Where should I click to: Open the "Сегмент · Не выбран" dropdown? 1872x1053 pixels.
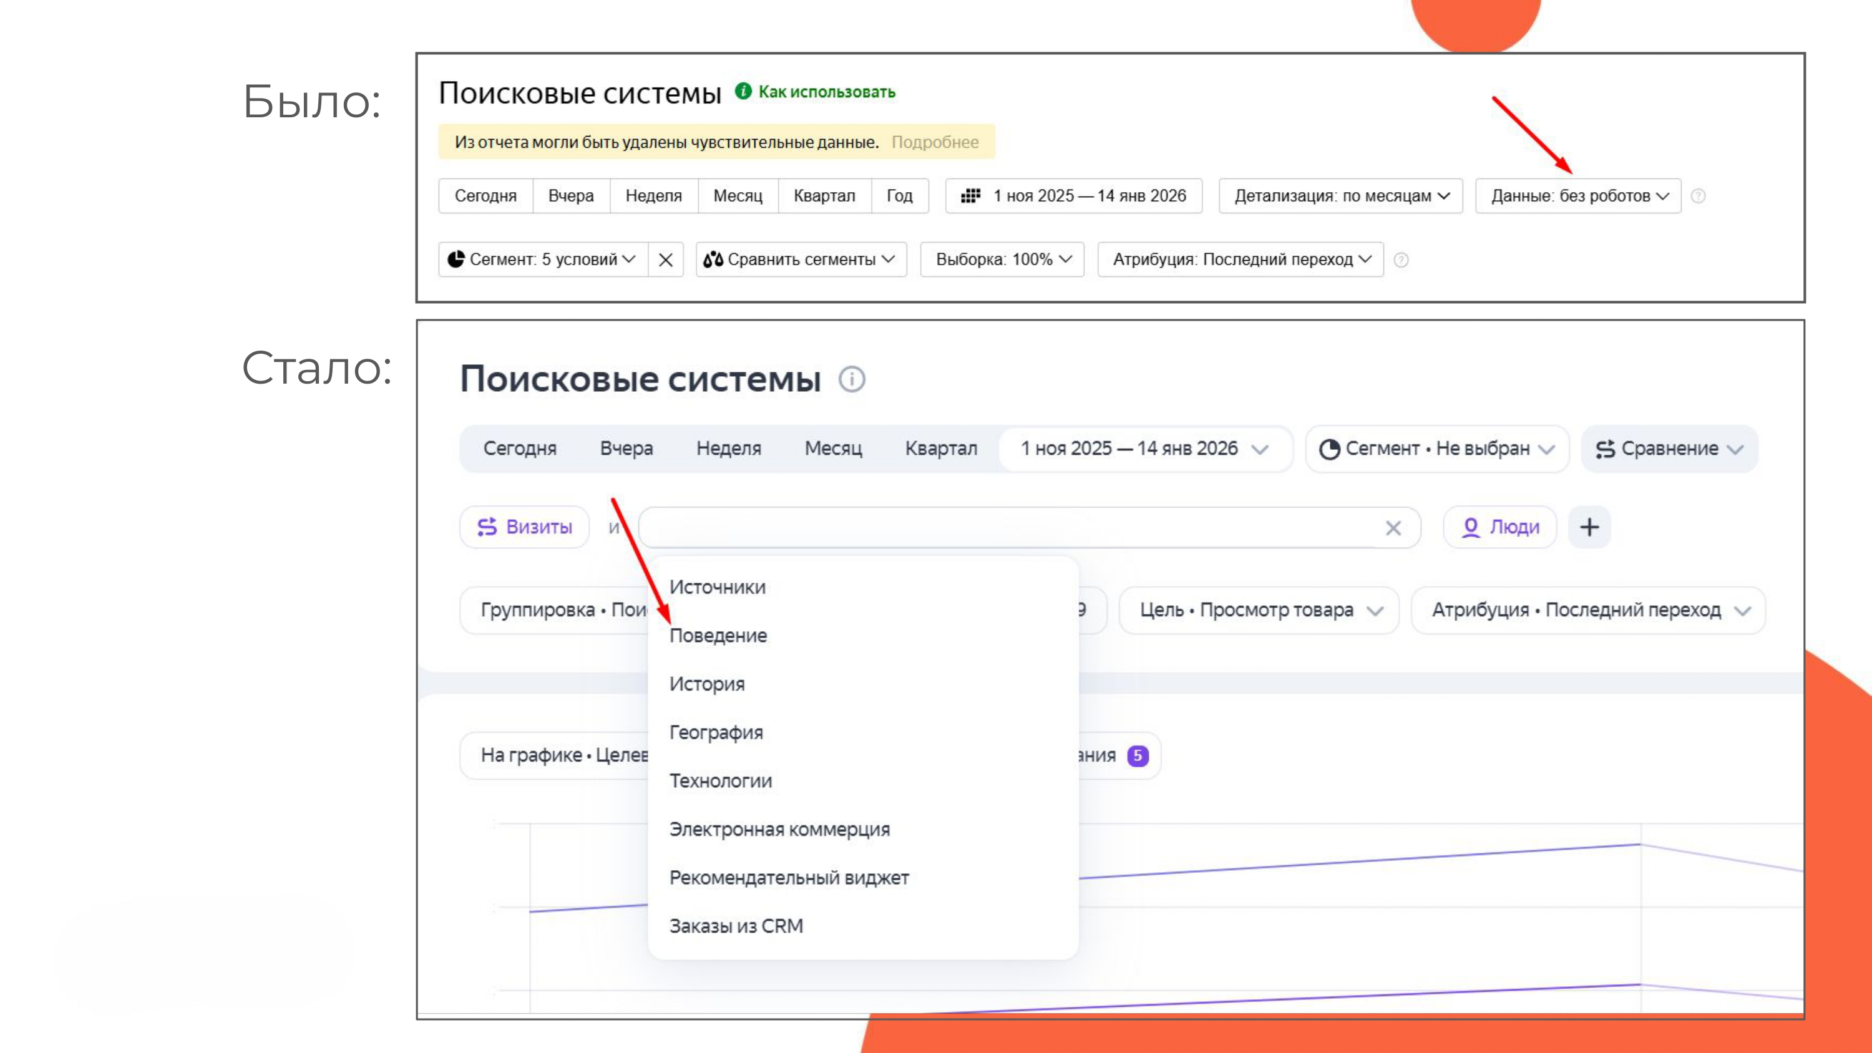point(1436,449)
